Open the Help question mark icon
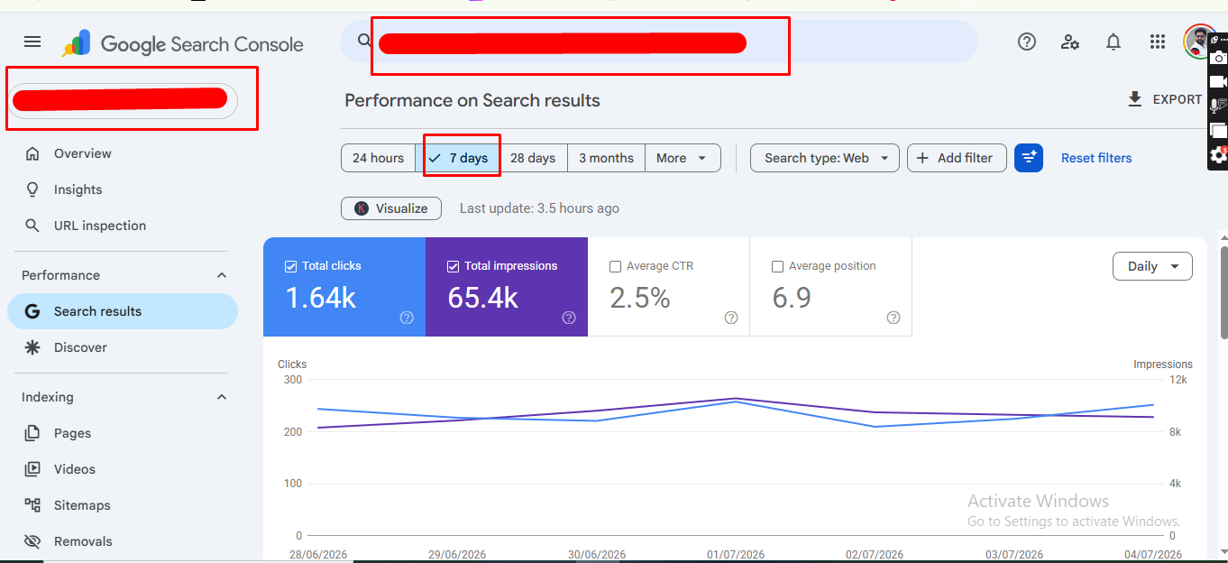The width and height of the screenshot is (1228, 563). click(1026, 42)
